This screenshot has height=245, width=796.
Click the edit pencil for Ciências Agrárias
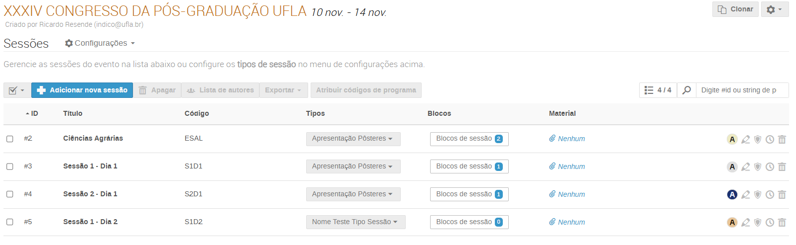tap(745, 140)
